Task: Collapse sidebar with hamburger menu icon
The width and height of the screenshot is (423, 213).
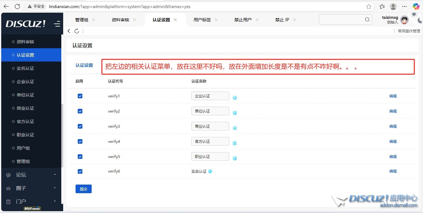Action: tap(57, 24)
